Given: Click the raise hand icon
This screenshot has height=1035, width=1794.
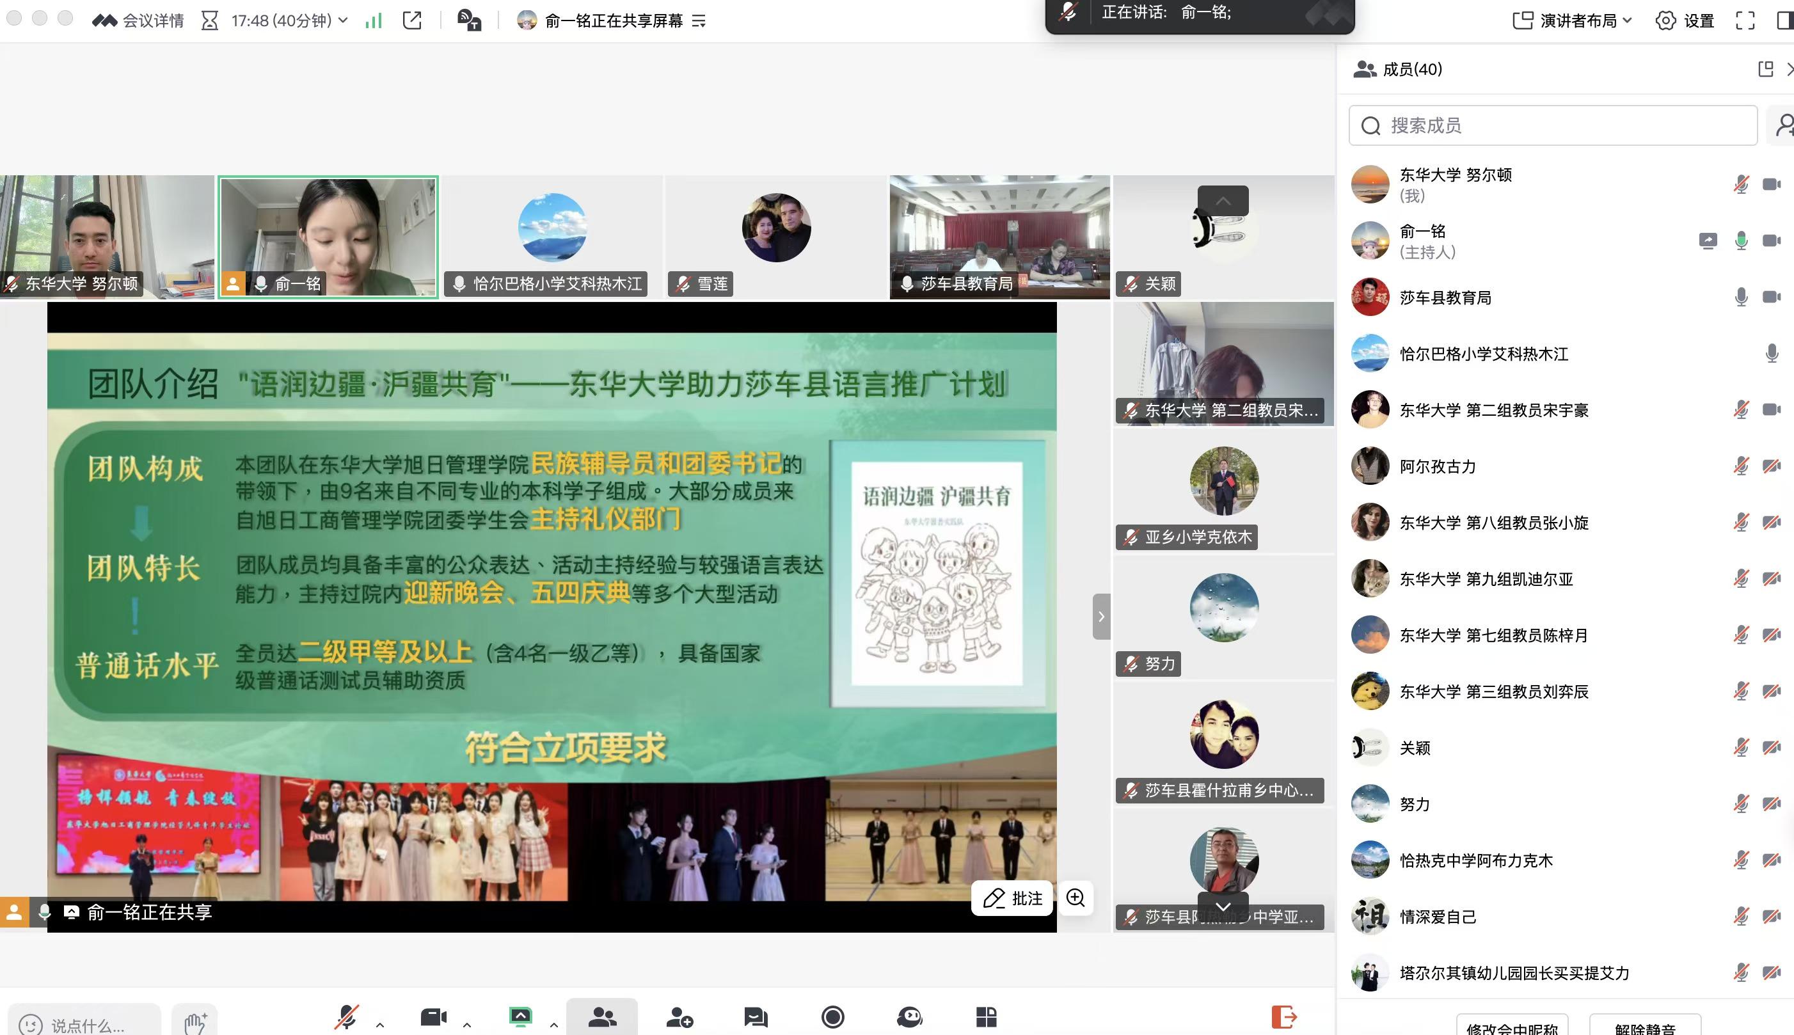Looking at the screenshot, I should pos(194,1023).
